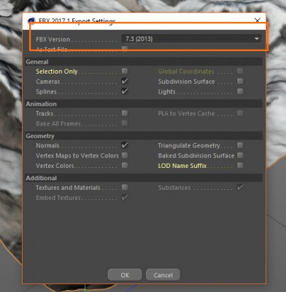Screen dimensions: 286x292
Task: Uncheck the Splines checkbox
Action: pos(125,91)
